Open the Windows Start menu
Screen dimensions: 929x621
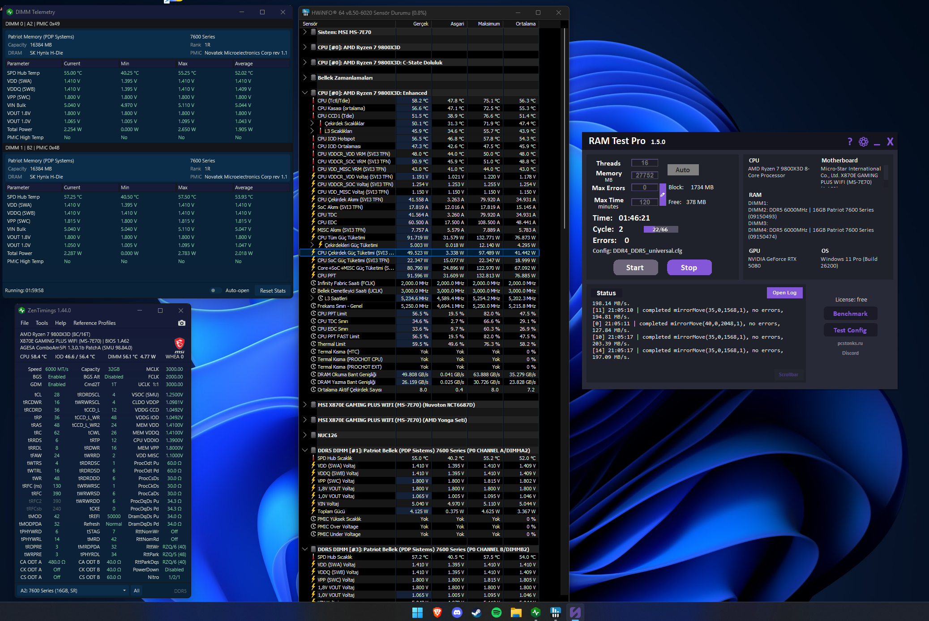417,612
